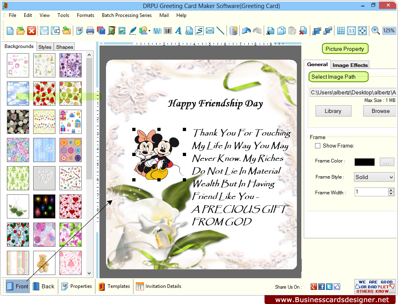The height and width of the screenshot is (304, 398).
Task: Insert a barcode from the toolbar
Action: click(x=168, y=31)
